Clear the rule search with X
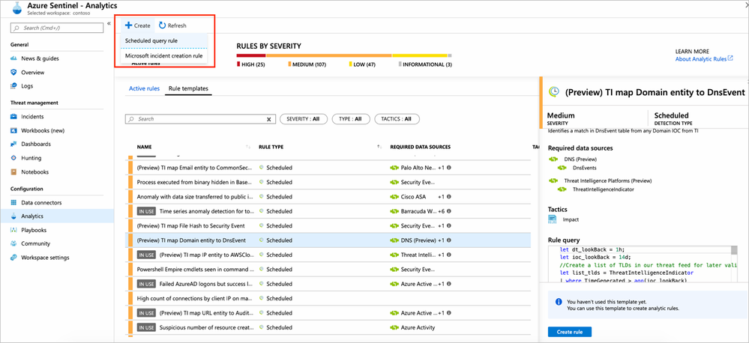749x343 pixels. tap(268, 119)
